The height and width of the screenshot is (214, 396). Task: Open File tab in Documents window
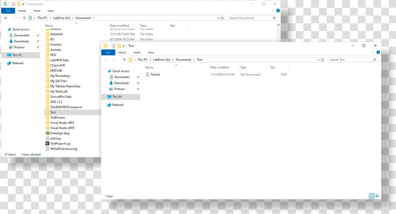(8, 11)
